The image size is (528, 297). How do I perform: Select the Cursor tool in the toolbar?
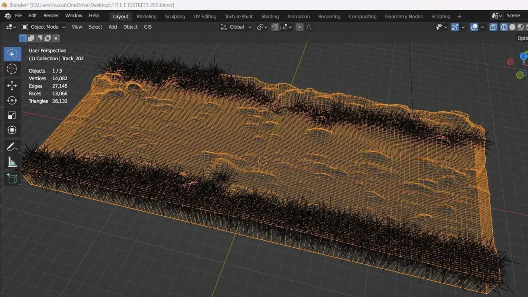click(x=12, y=69)
